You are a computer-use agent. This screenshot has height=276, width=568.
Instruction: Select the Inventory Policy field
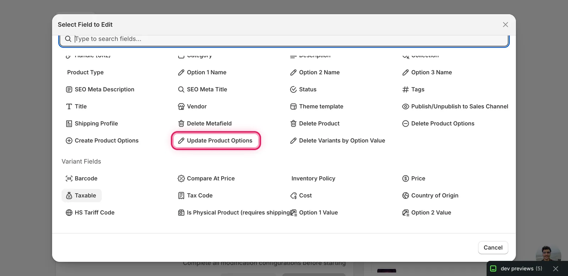tap(313, 179)
